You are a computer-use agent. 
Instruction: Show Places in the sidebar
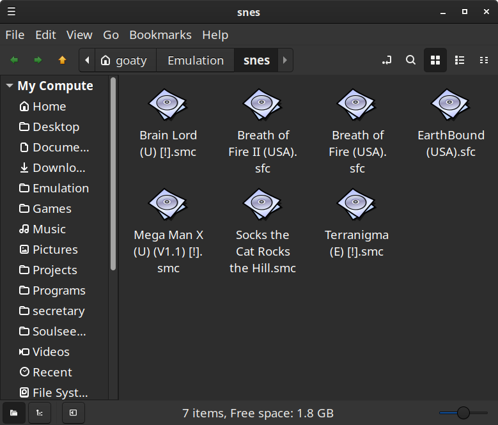pyautogui.click(x=13, y=413)
